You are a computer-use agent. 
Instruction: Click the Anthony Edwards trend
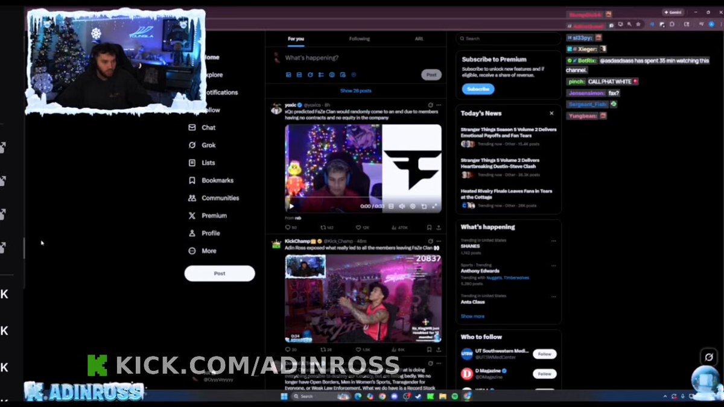(480, 271)
